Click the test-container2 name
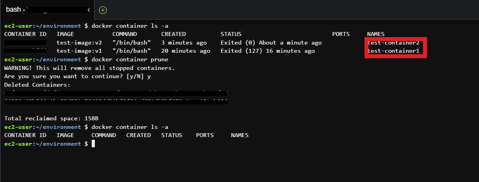This screenshot has height=182, width=479. (394, 43)
